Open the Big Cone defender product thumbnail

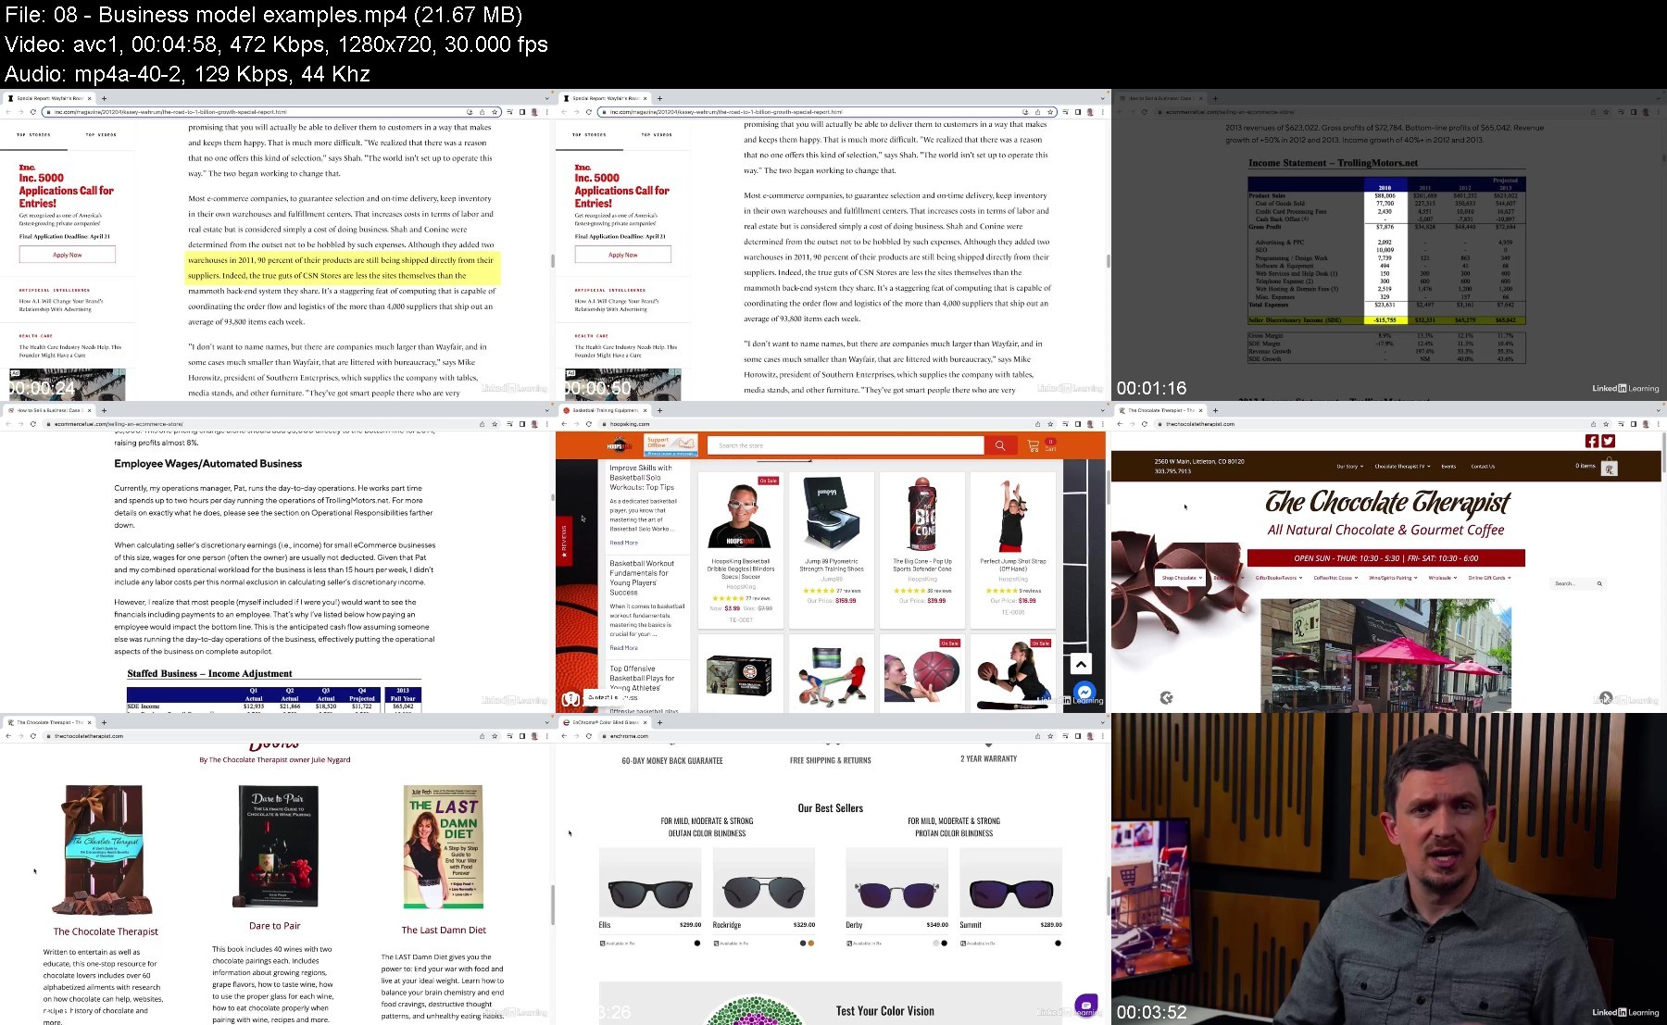(921, 515)
